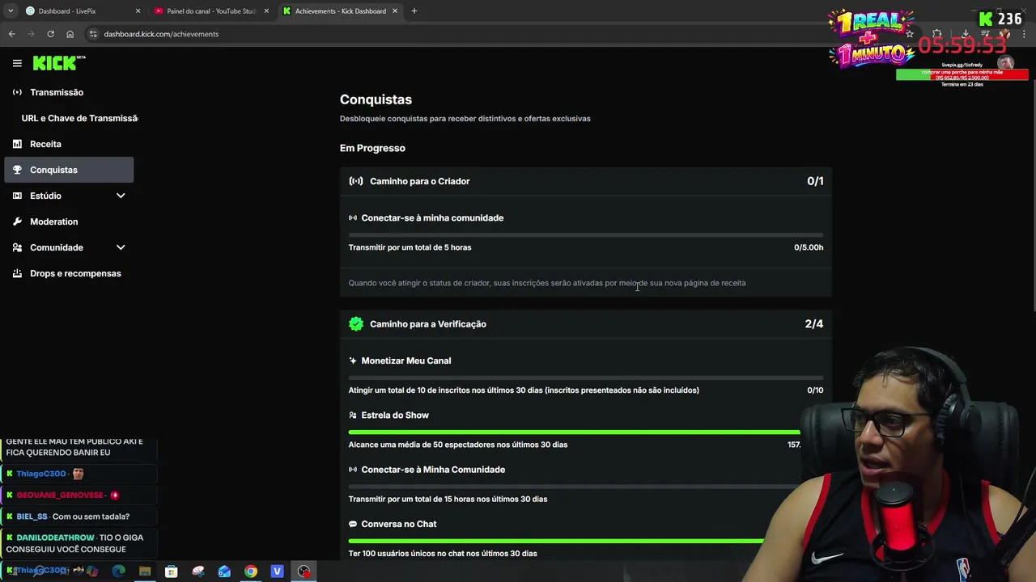
Task: Click the 0/10 subscribers value
Action: tap(815, 390)
